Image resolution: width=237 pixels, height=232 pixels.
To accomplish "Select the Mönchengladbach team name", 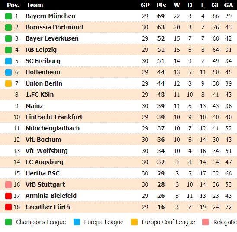I will click(x=52, y=128).
